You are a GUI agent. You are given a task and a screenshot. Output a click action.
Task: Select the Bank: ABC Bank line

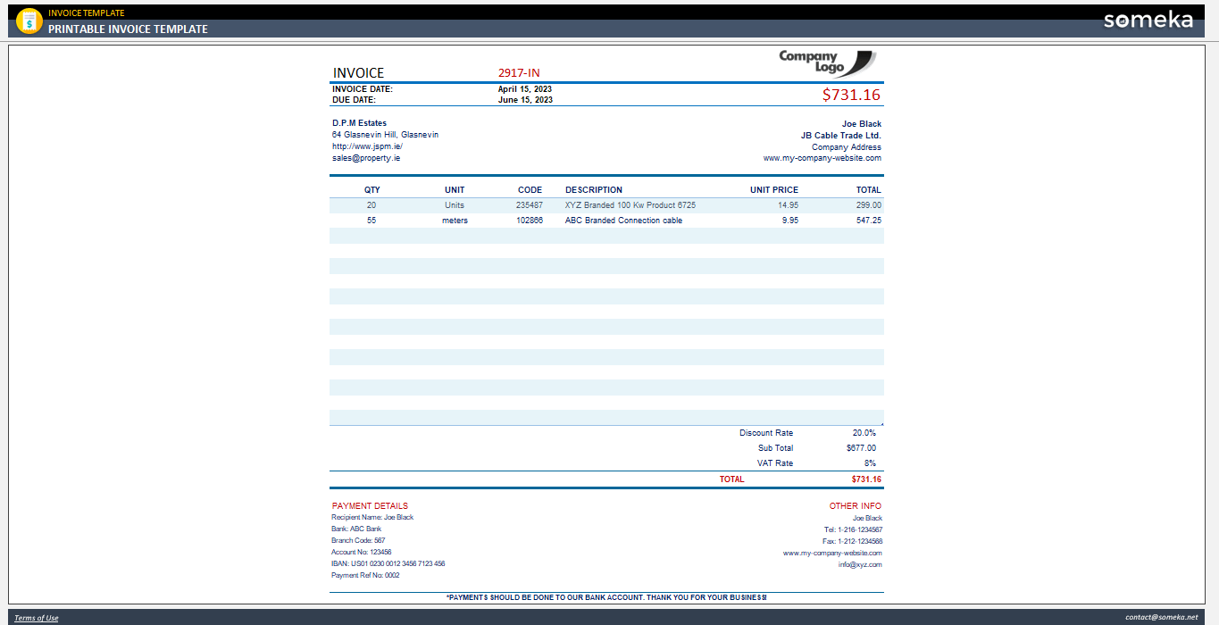356,529
